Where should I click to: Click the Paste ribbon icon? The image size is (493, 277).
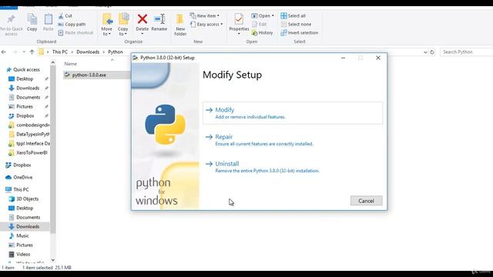coord(48,19)
